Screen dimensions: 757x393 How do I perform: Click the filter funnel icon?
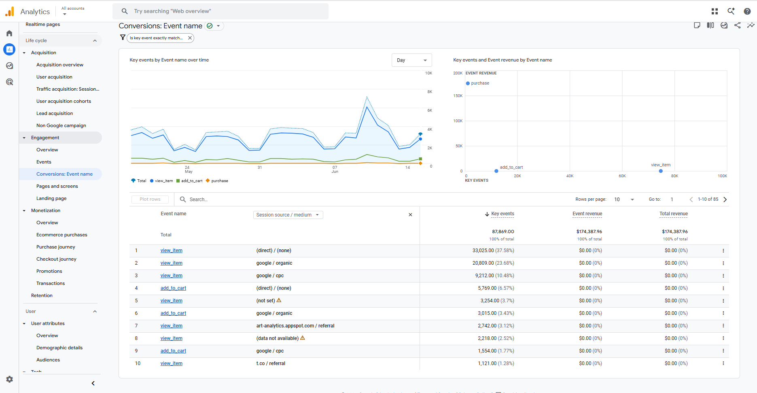(x=123, y=37)
